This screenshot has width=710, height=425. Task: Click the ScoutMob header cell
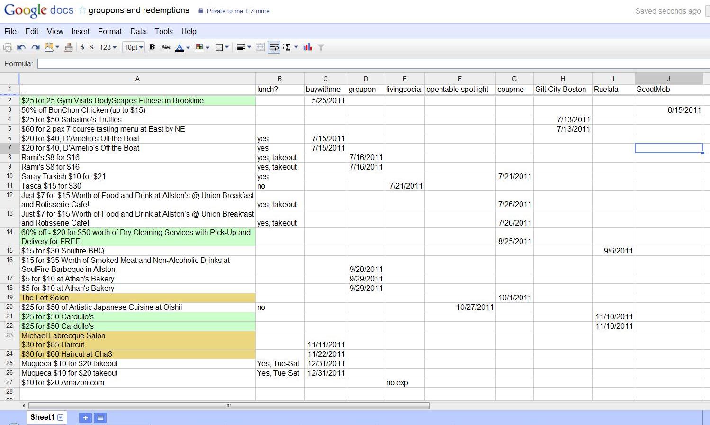668,89
